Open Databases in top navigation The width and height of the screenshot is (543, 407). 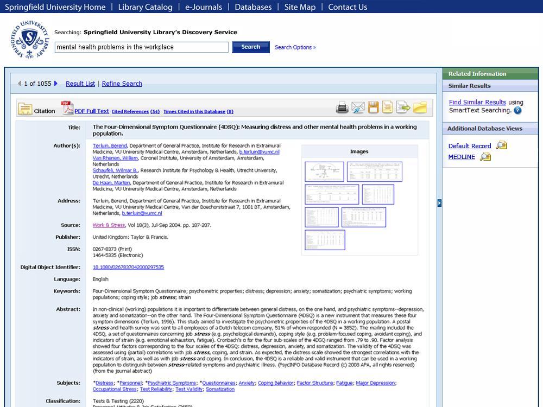(253, 7)
